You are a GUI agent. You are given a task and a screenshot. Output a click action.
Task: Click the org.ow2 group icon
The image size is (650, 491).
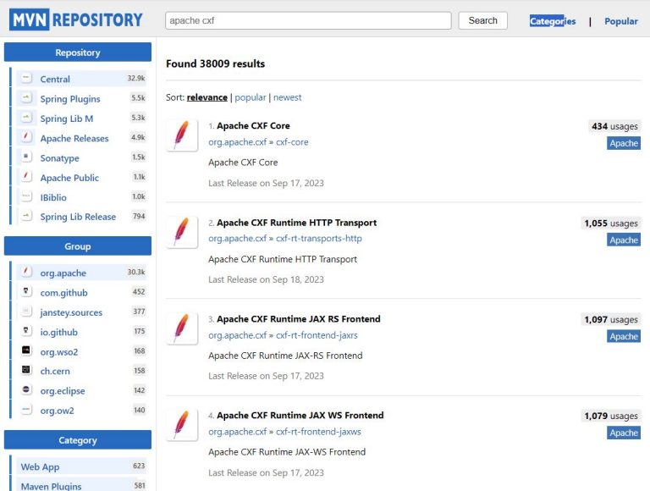[26, 409]
